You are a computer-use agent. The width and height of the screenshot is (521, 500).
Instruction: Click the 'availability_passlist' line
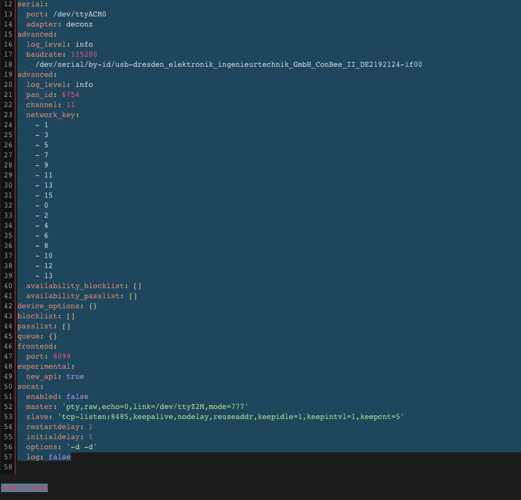coord(82,296)
